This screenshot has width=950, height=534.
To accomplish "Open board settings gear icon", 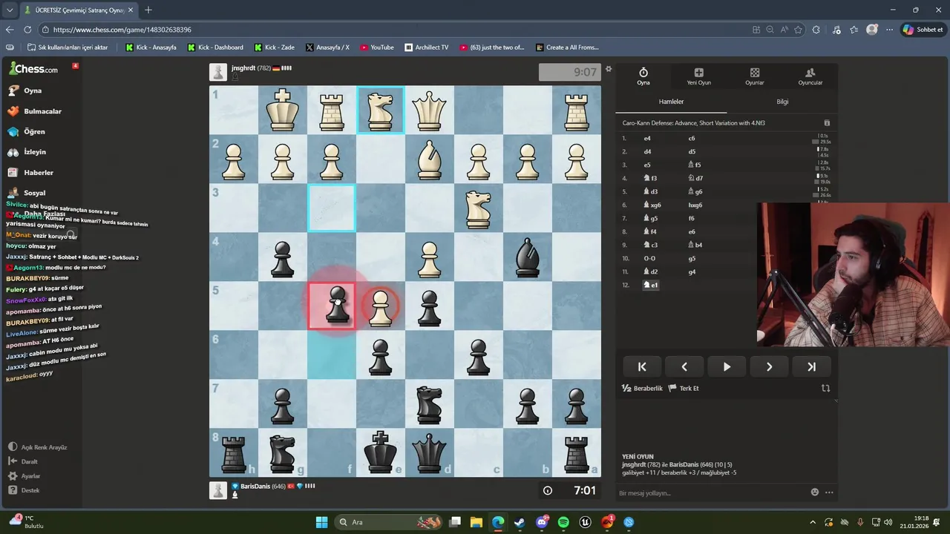I will pos(609,69).
